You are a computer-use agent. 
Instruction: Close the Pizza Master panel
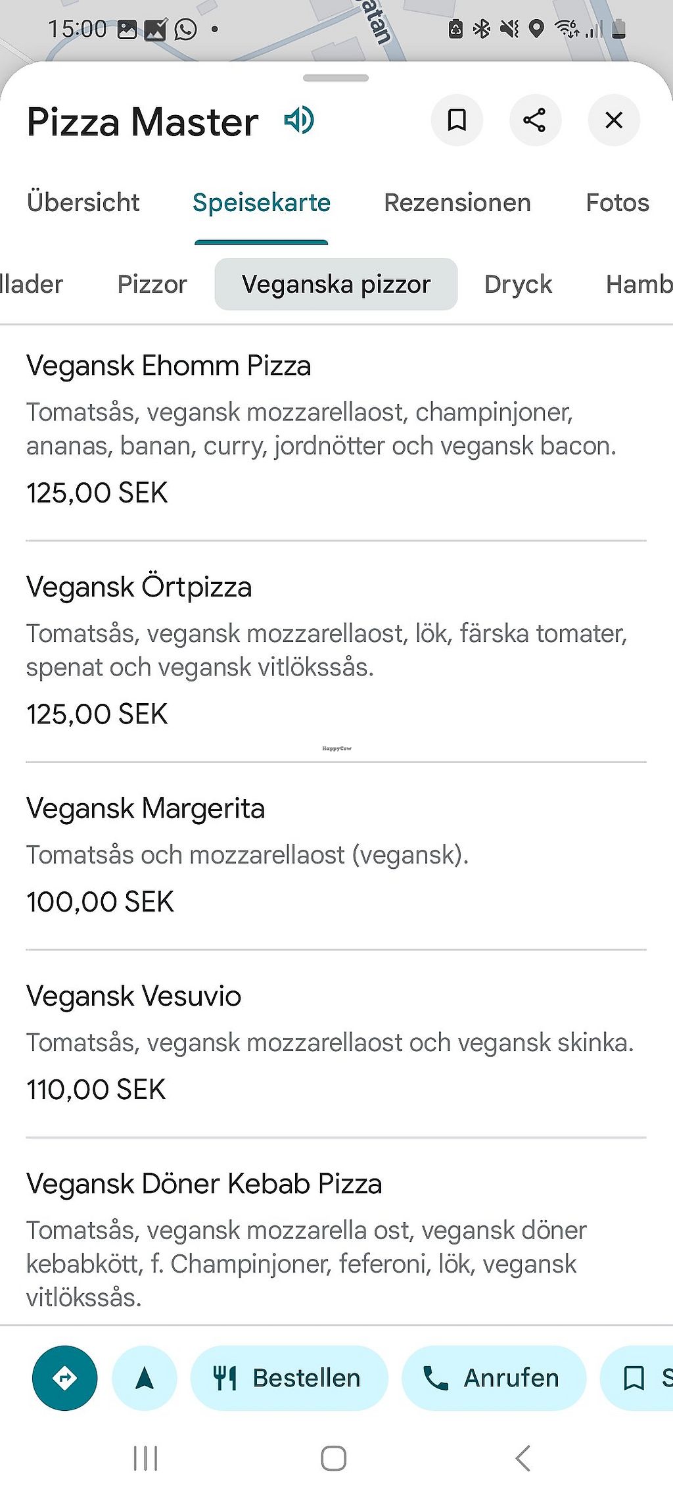coord(614,120)
